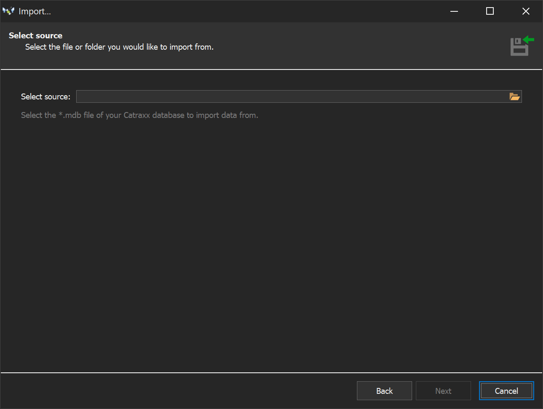
Task: Focus the Select source path field
Action: [290, 96]
